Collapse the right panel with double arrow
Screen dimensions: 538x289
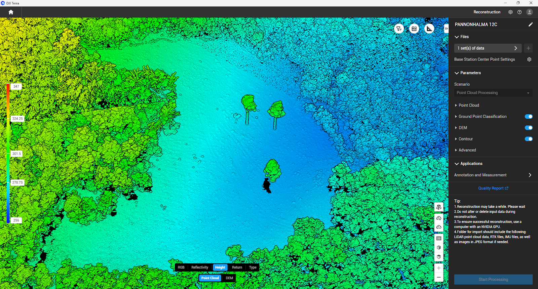[x=446, y=29]
